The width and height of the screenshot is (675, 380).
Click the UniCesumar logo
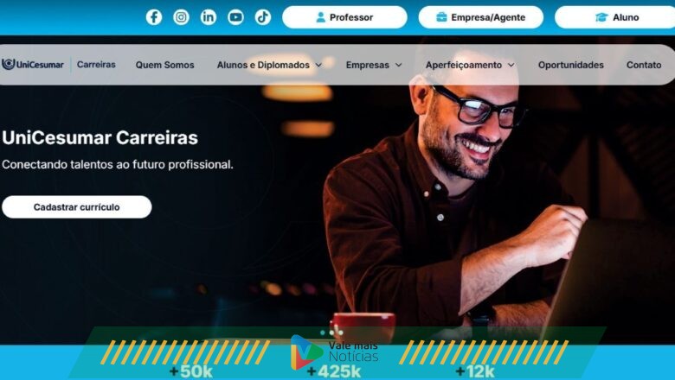pyautogui.click(x=33, y=65)
